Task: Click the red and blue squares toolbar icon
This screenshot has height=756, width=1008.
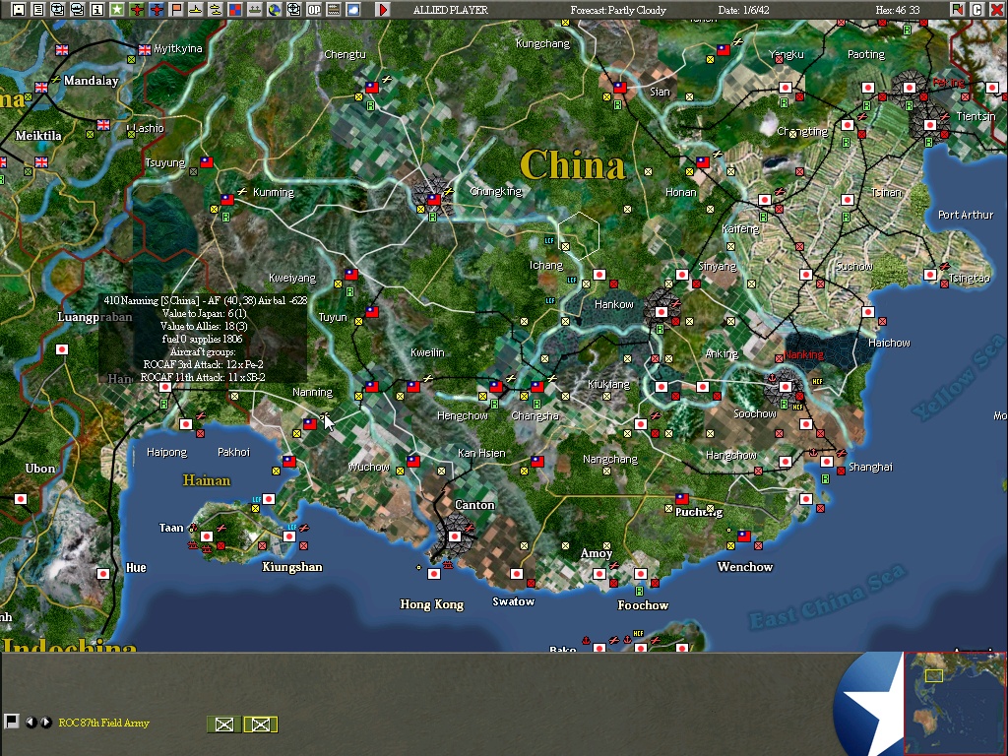Action: click(235, 9)
